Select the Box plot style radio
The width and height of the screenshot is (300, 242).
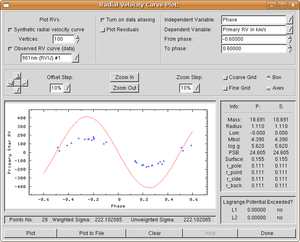coord(269,77)
